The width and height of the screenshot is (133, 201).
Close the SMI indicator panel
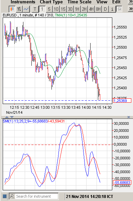129,117
